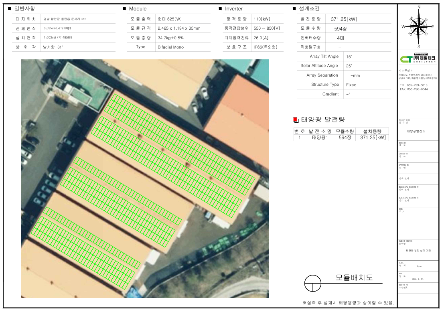Click the 2024. 4. 26. date field
The width and height of the screenshot is (444, 312).
click(418, 278)
